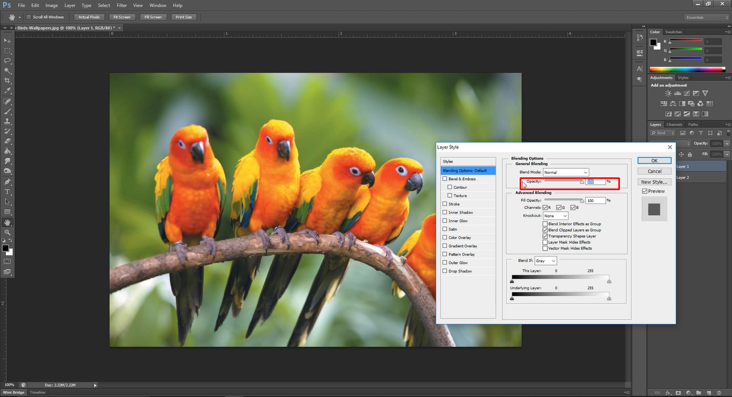The height and width of the screenshot is (397, 732).
Task: Open the Layers panel Fill dropdown arrow
Action: [x=727, y=154]
